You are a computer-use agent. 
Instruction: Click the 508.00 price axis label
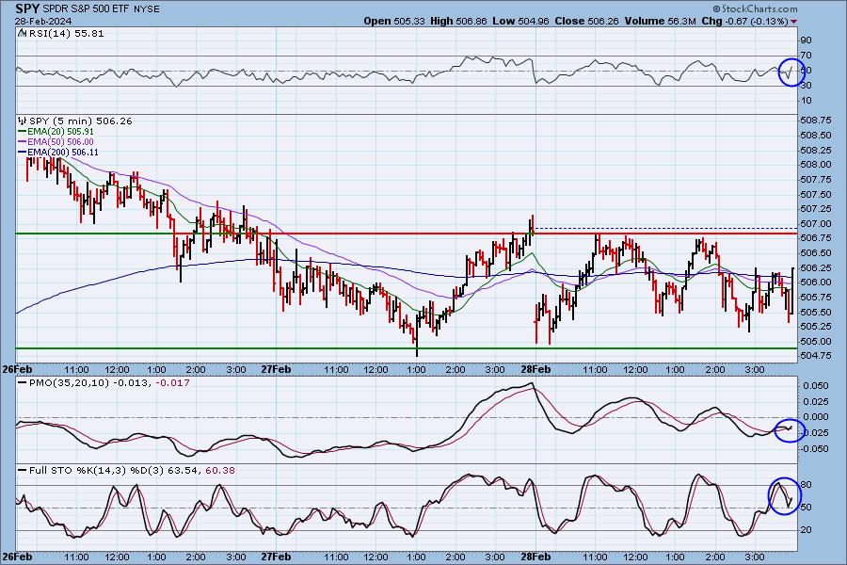pos(816,165)
